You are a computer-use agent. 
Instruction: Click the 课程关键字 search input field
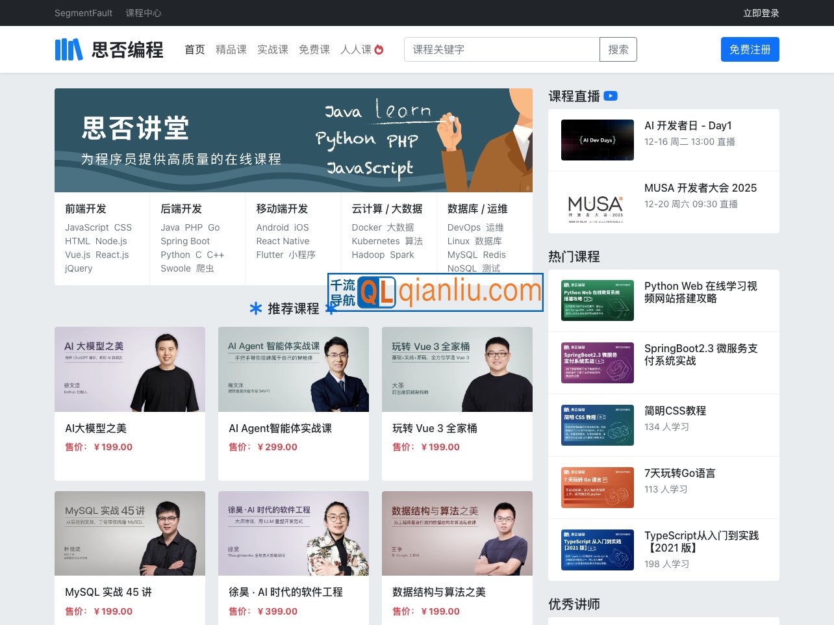[x=501, y=49]
